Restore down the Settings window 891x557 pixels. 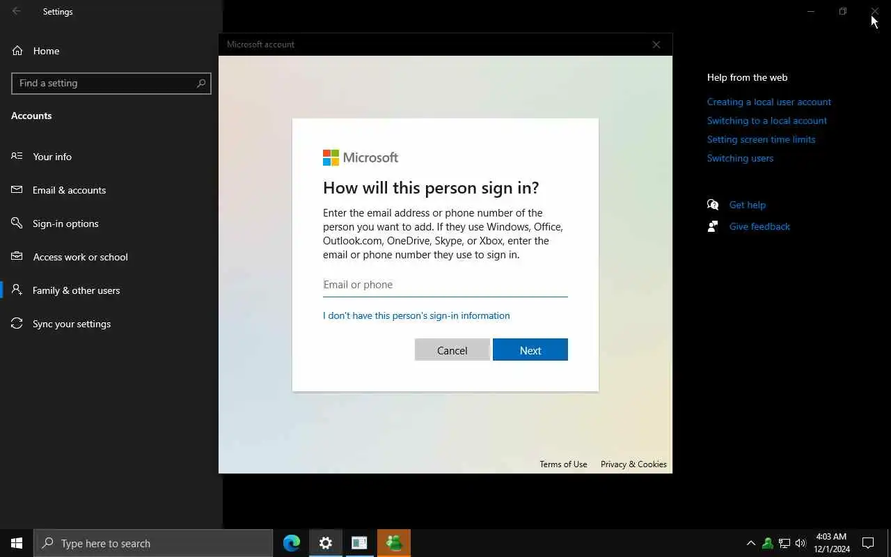click(x=843, y=11)
